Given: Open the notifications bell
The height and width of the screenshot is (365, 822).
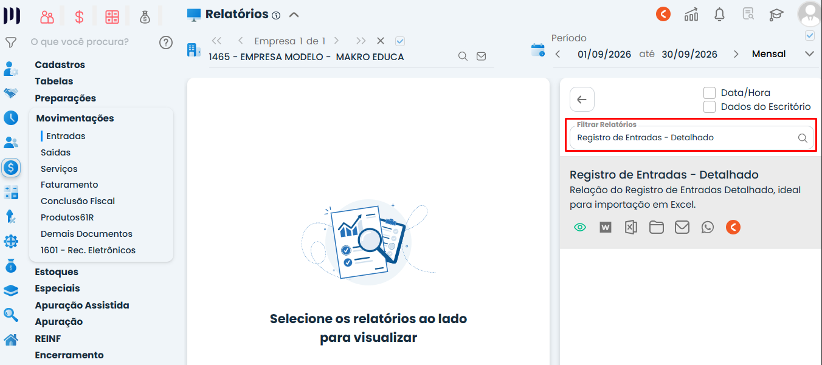Looking at the screenshot, I should tap(720, 14).
